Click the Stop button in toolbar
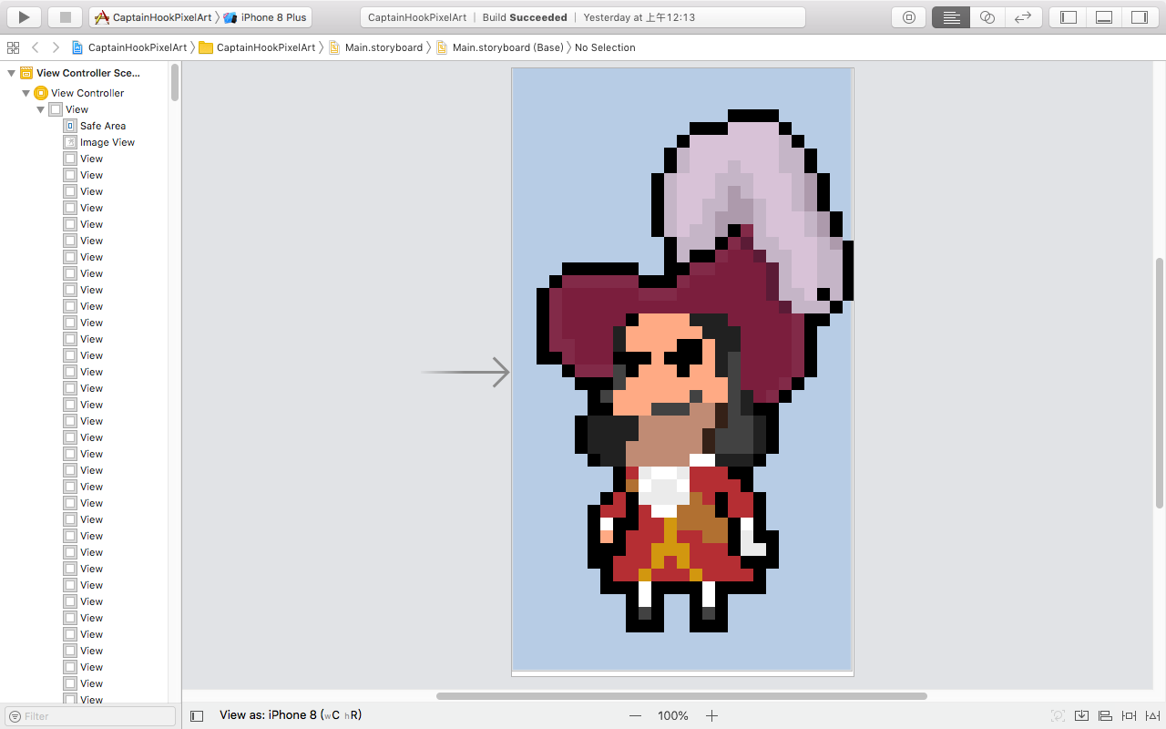This screenshot has height=729, width=1166. point(65,16)
